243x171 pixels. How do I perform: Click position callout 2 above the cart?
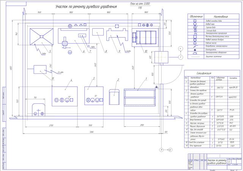(x=118, y=80)
